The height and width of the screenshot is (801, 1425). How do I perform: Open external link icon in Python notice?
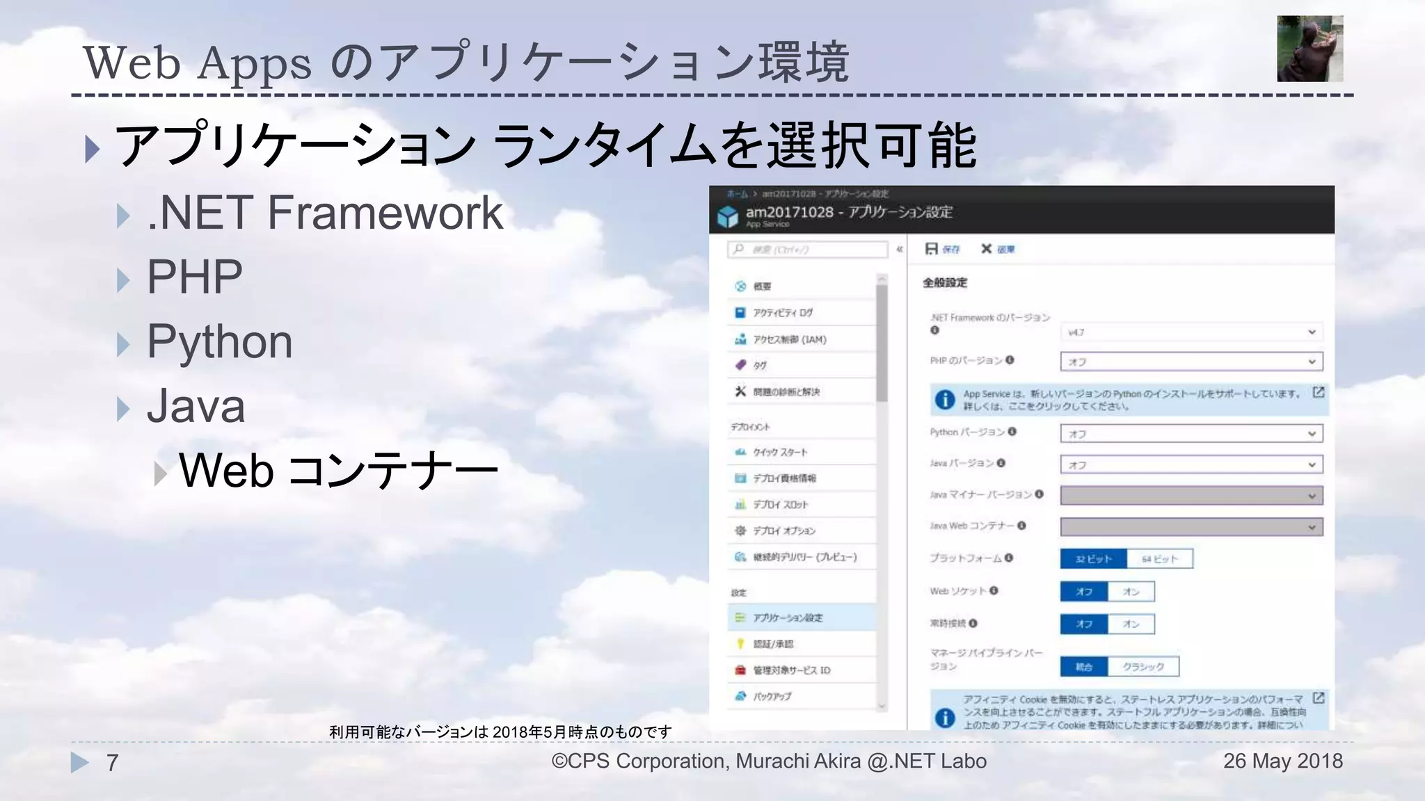pyautogui.click(x=1318, y=393)
